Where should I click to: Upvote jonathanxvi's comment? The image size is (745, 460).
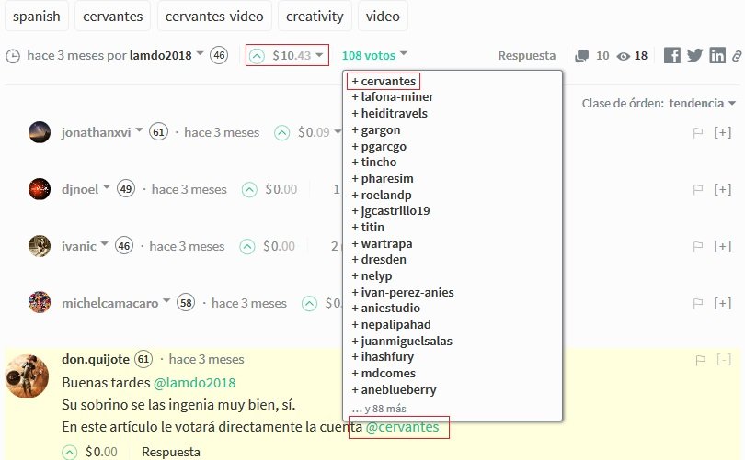pyautogui.click(x=281, y=133)
